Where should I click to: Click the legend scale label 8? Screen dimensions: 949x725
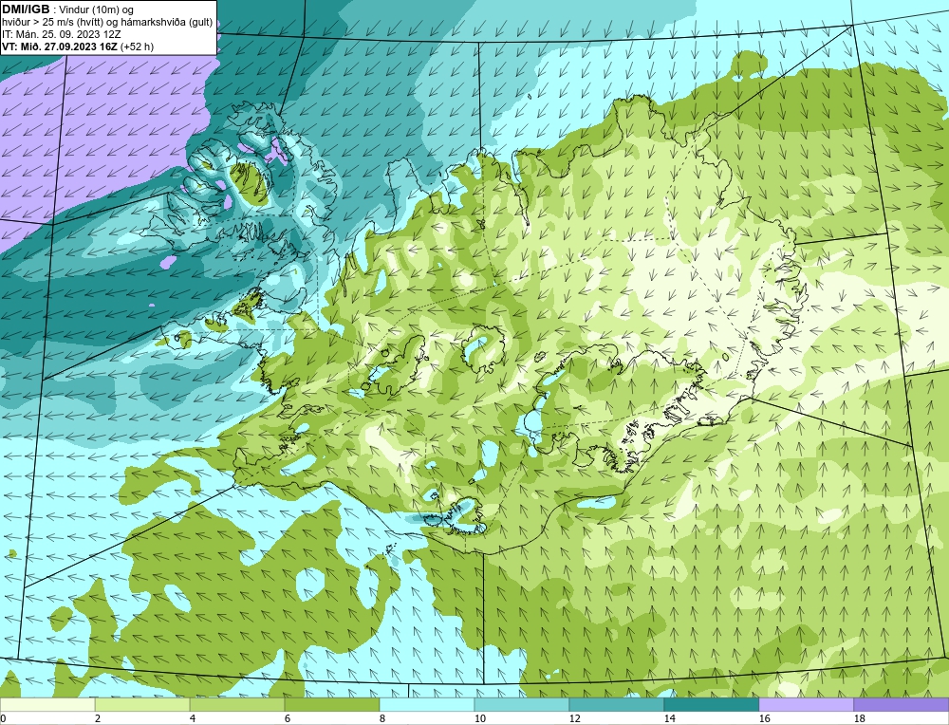coord(382,718)
